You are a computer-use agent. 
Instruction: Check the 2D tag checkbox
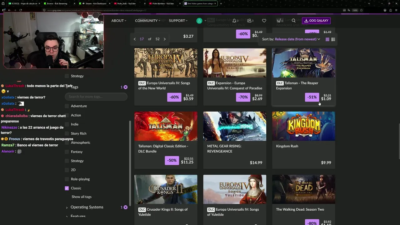(x=67, y=170)
